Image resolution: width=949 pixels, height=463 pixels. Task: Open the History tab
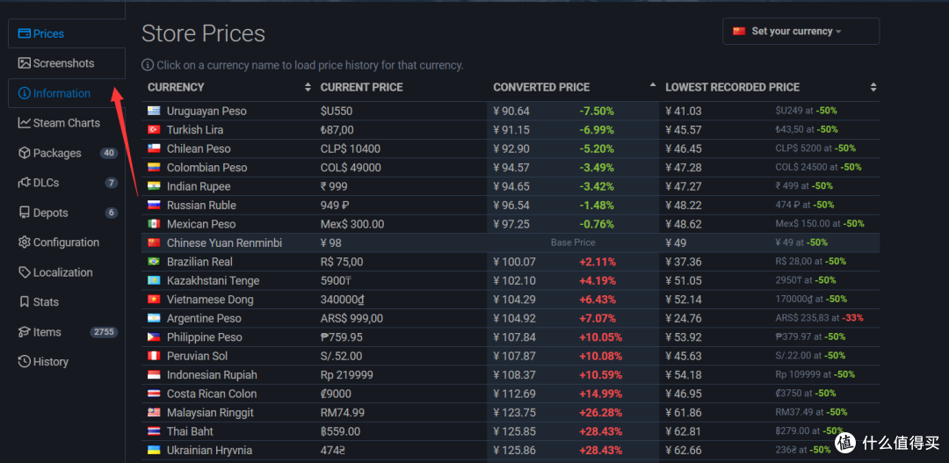click(50, 362)
